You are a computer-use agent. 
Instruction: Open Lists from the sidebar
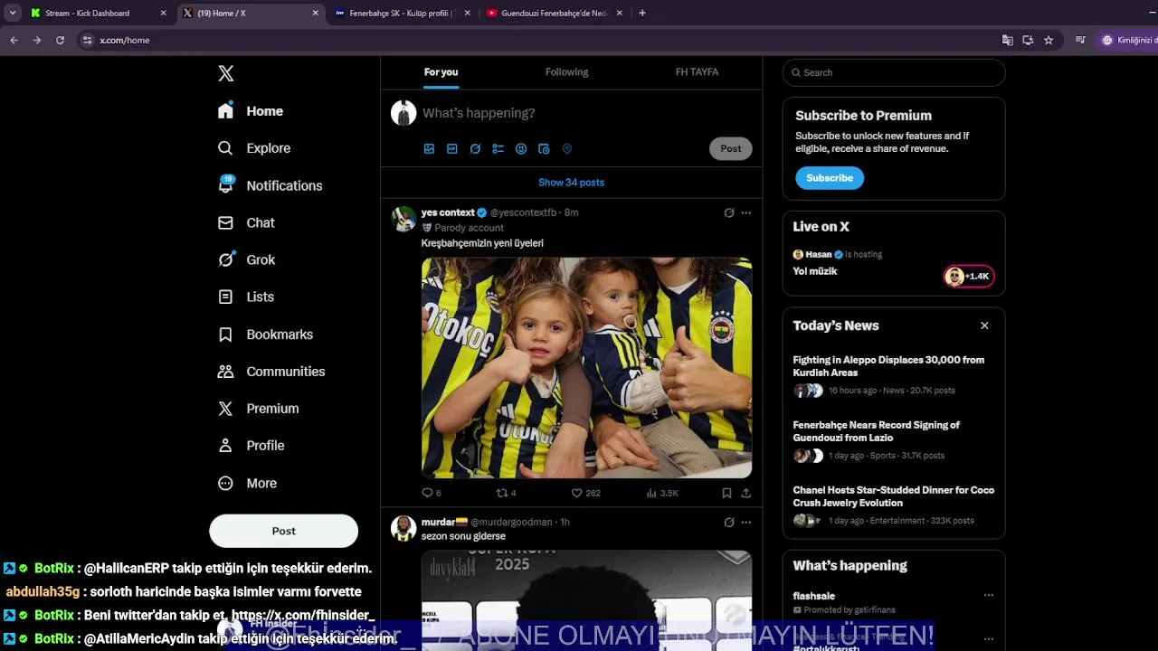pos(246,297)
